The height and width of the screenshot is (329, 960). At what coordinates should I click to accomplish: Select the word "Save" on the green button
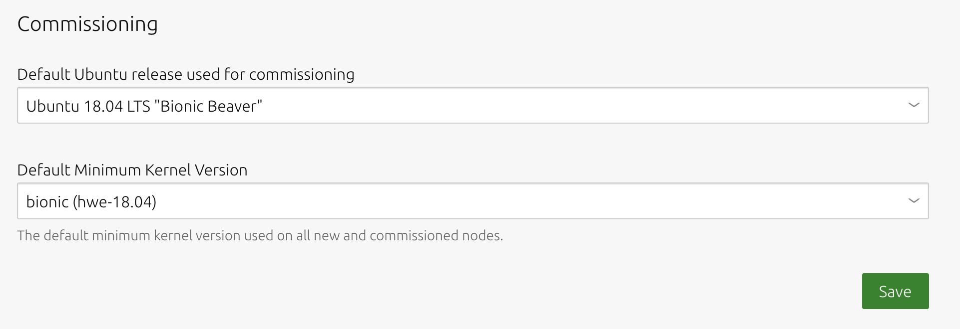[x=895, y=292]
